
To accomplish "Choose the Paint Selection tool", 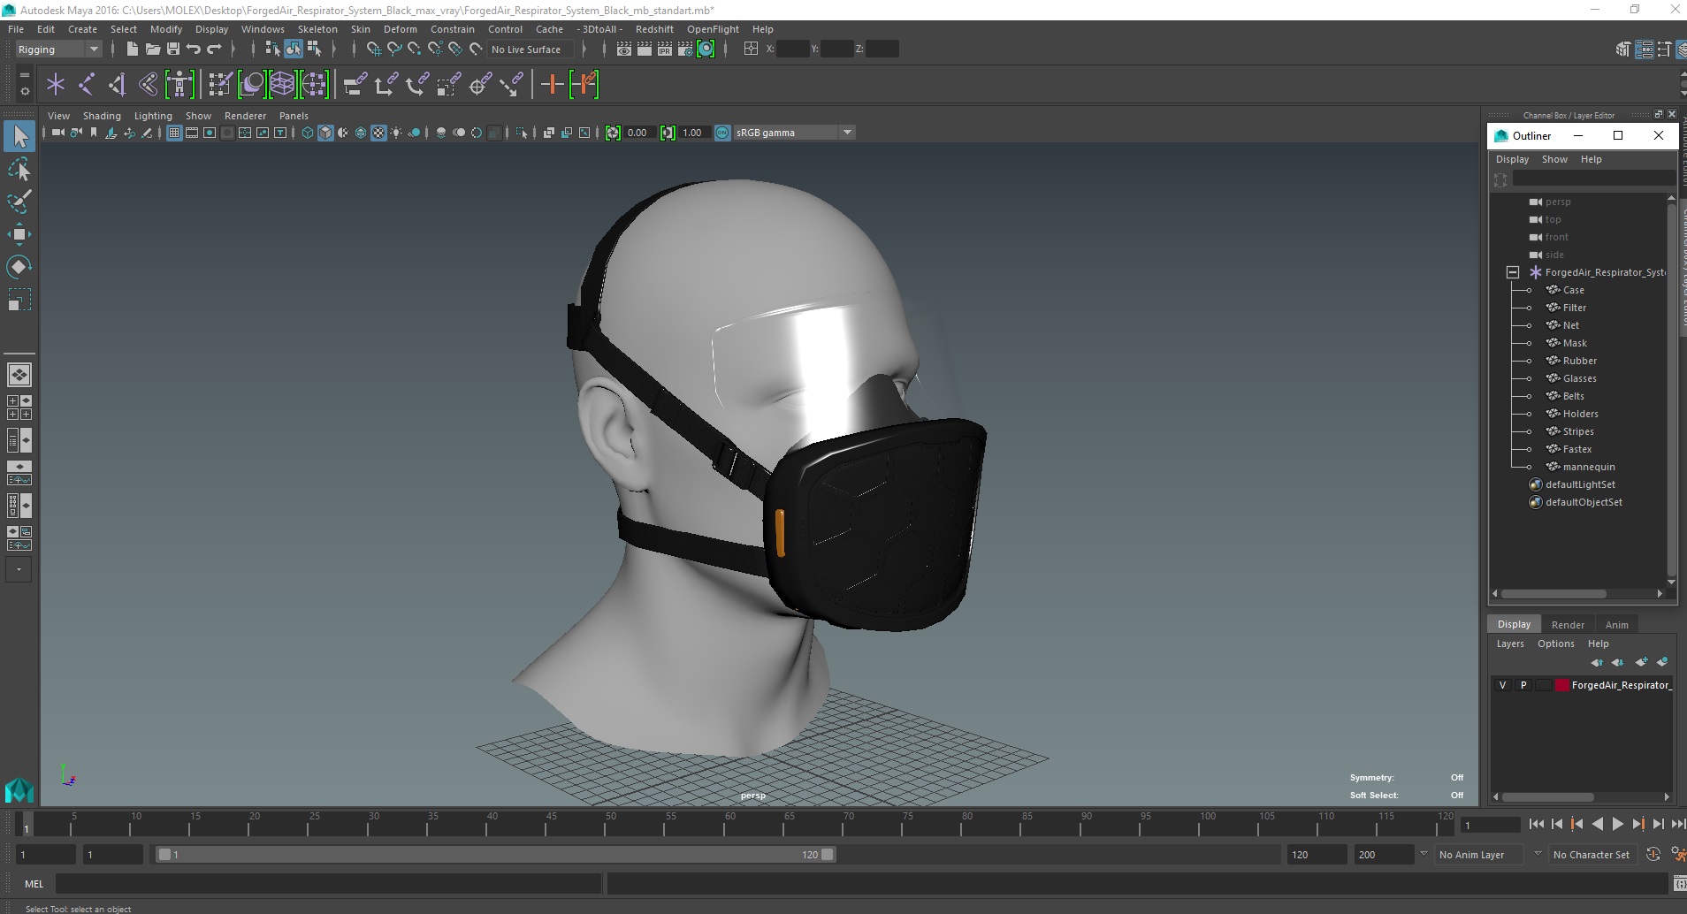I will 19,202.
